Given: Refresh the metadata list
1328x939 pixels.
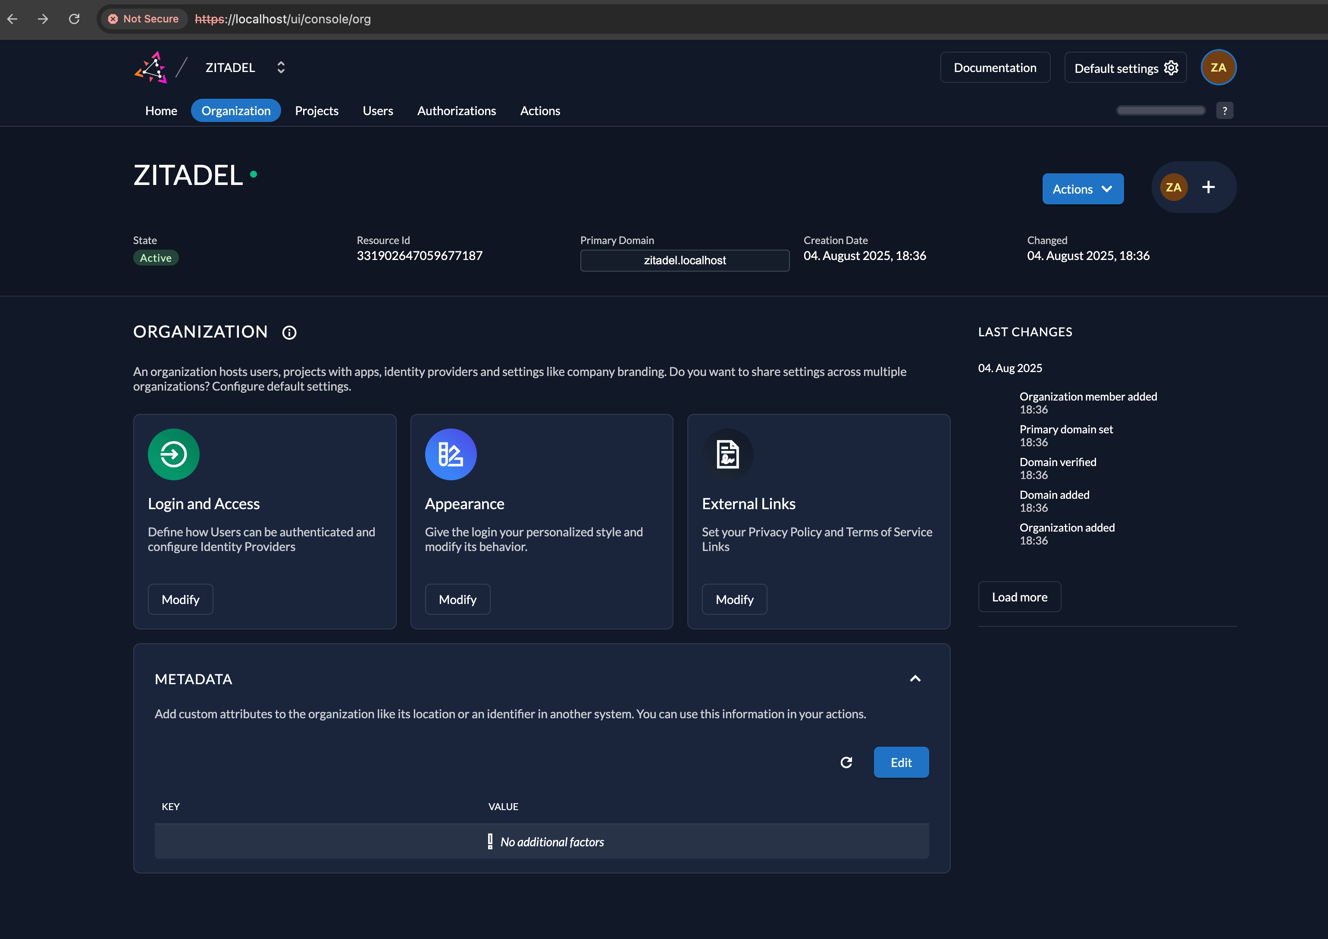Looking at the screenshot, I should 846,763.
